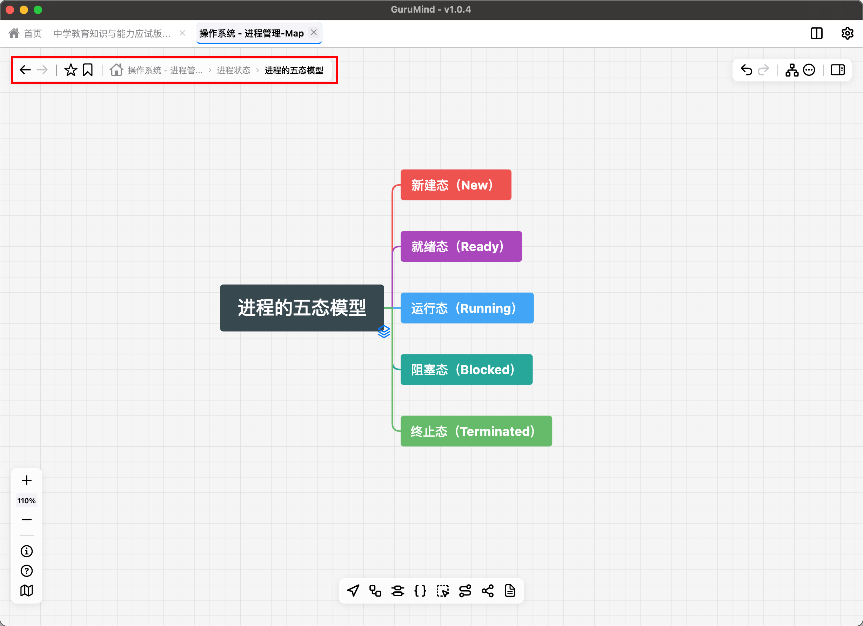
Task: Open the document notes icon
Action: click(510, 591)
